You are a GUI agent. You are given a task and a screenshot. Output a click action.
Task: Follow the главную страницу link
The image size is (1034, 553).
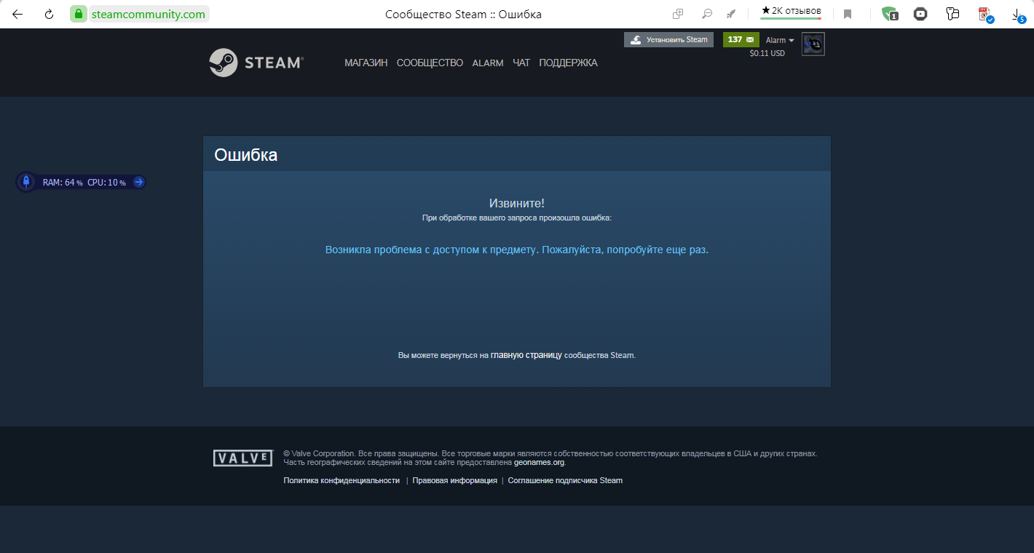pyautogui.click(x=526, y=355)
